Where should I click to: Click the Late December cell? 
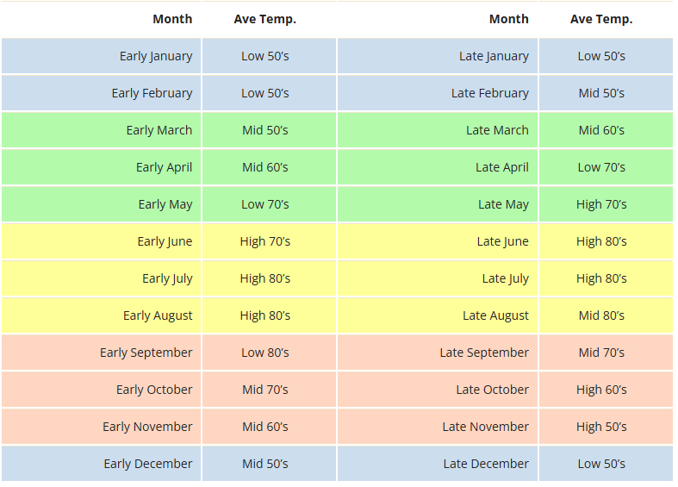tap(438, 464)
